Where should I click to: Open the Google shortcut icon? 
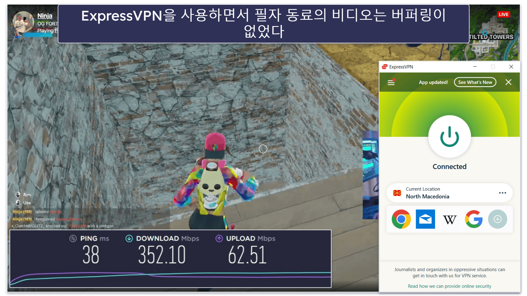[474, 219]
